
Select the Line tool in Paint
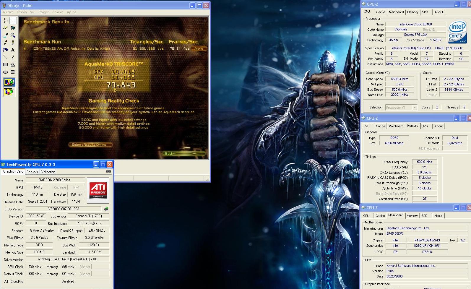(6, 57)
